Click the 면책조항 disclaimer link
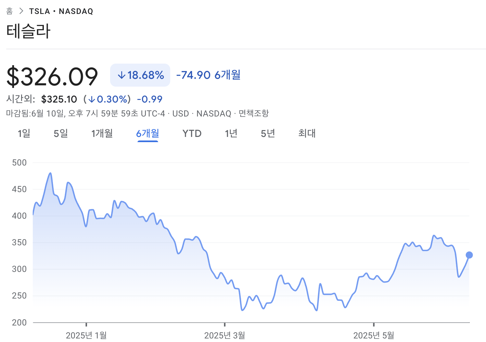Image resolution: width=486 pixels, height=342 pixels. click(x=254, y=114)
